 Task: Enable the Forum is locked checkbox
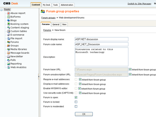tap(76, 102)
